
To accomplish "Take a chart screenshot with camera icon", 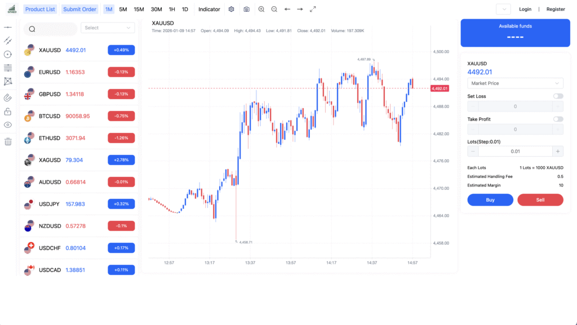I will (x=247, y=9).
